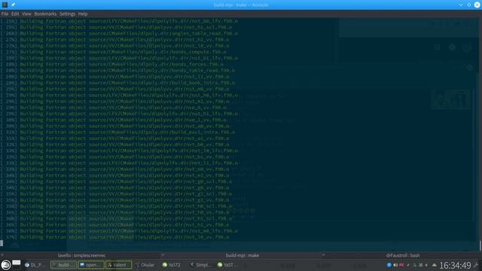The width and height of the screenshot is (482, 271).
Task: Open the View menu
Action: click(x=26, y=14)
